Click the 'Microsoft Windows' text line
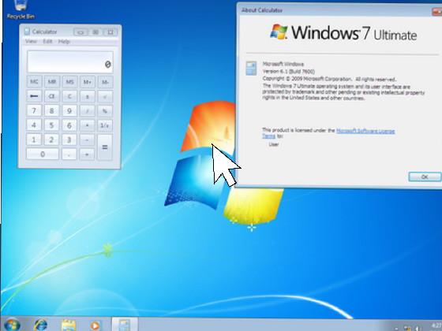 [283, 64]
